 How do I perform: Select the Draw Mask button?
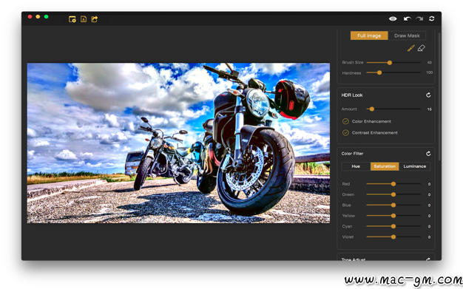click(407, 35)
